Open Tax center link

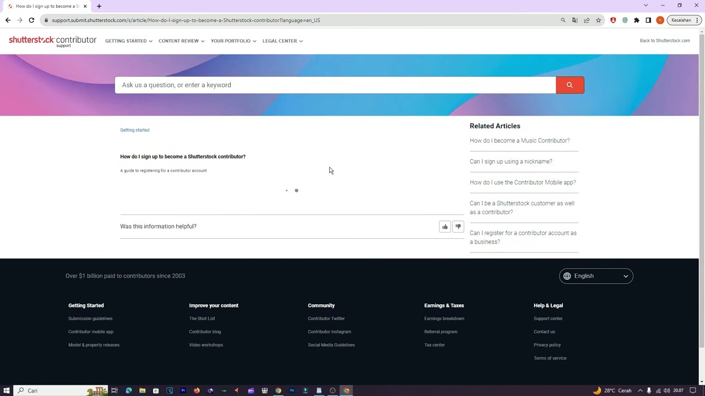click(435, 345)
